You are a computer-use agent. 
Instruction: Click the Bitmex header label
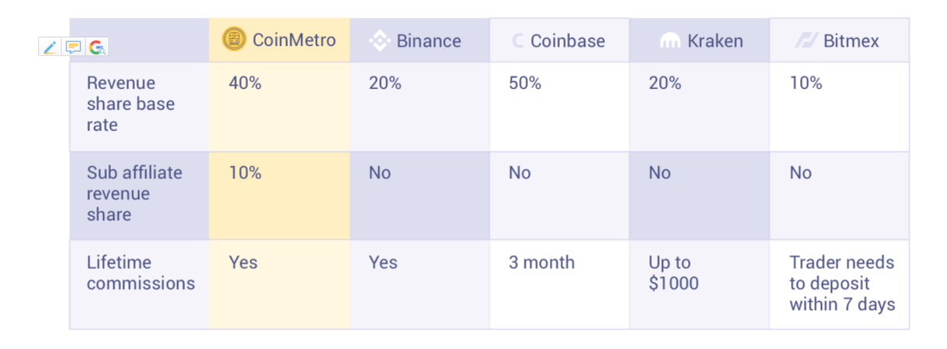pyautogui.click(x=851, y=41)
